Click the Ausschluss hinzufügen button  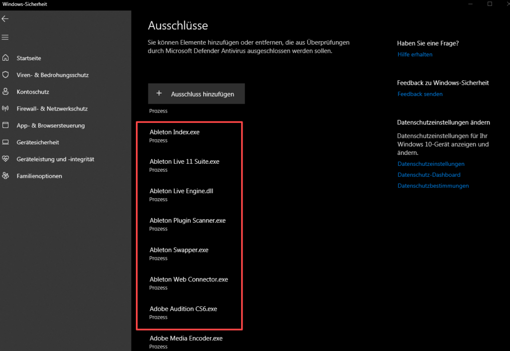[196, 94]
